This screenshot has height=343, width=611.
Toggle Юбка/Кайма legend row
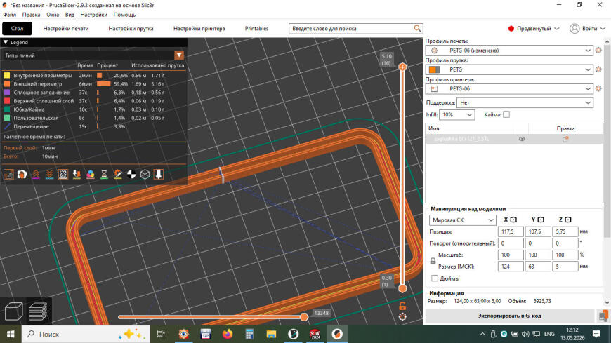point(93,109)
